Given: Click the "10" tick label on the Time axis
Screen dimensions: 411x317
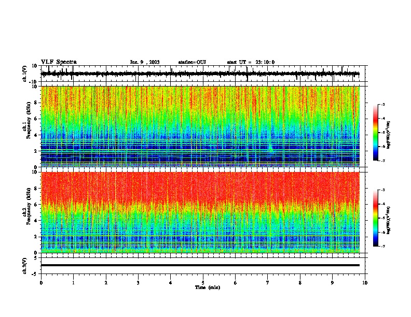Looking at the screenshot, I should 365,283.
